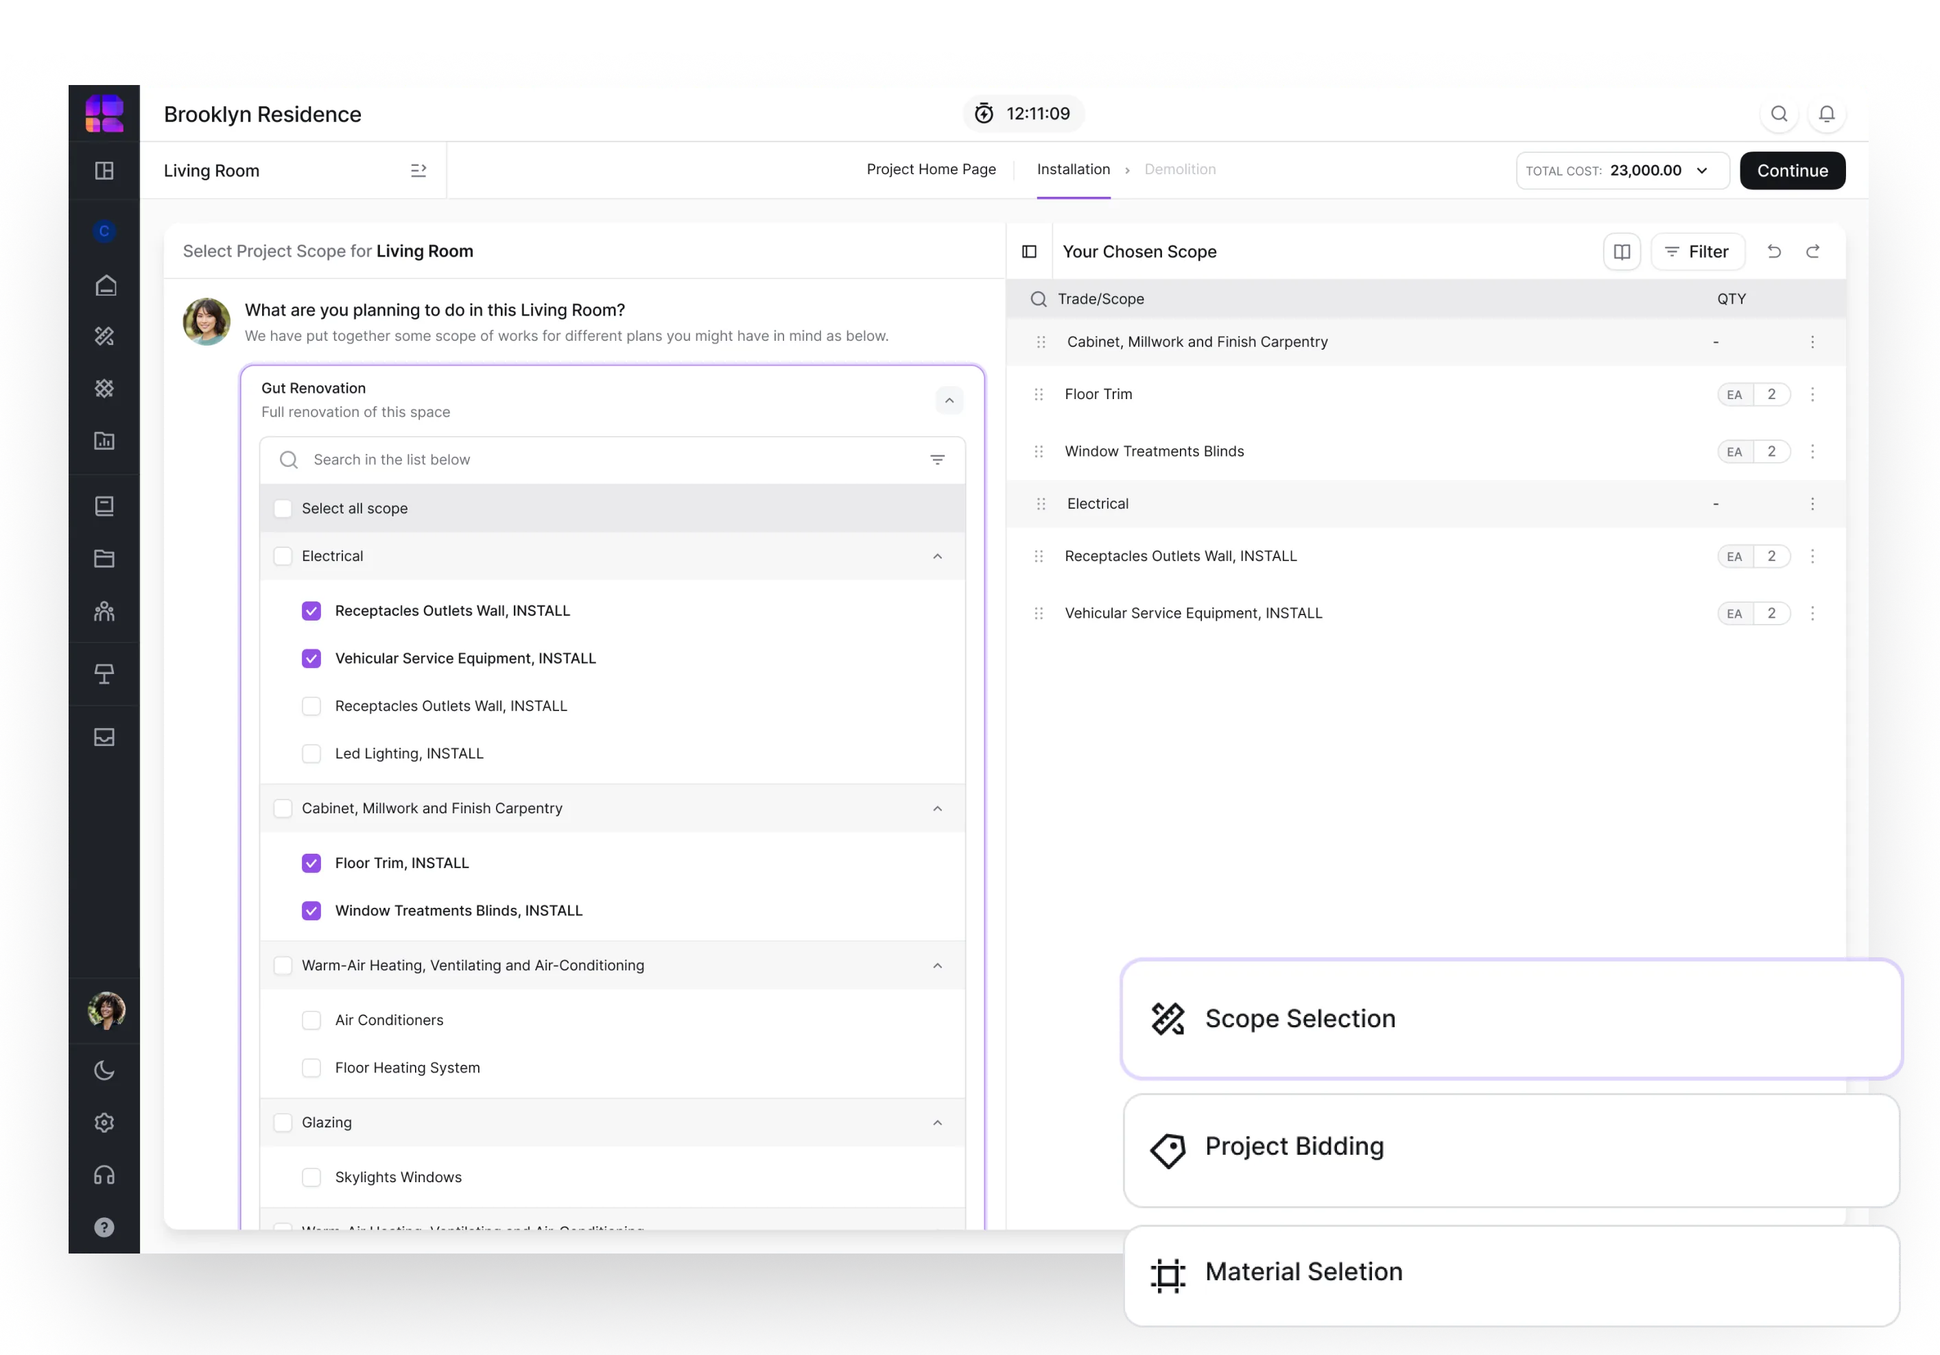Screen dimensions: 1940x1355
Task: Open headphones support icon in sidebar
Action: [x=104, y=1175]
